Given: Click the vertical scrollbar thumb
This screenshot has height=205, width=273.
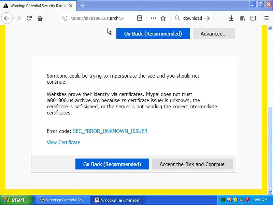Looking at the screenshot, I should (x=270, y=148).
